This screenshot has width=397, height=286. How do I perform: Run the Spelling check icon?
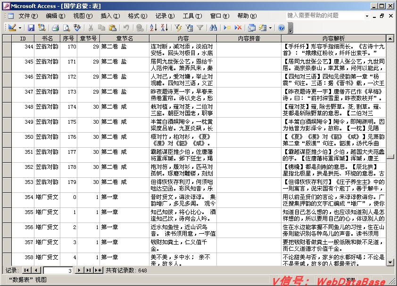pyautogui.click(x=77, y=28)
